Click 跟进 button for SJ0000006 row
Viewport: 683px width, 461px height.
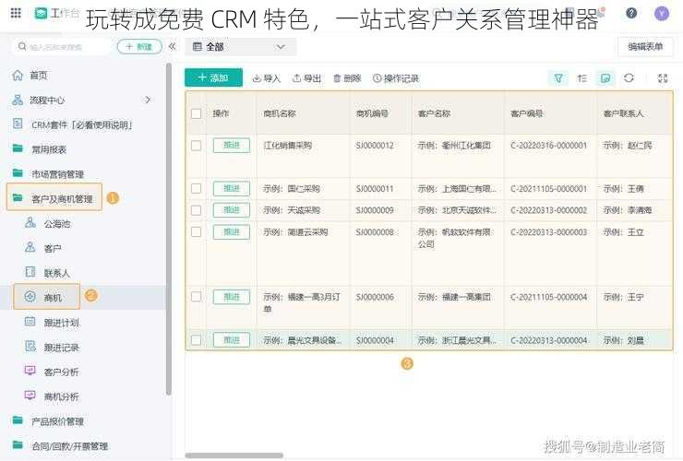click(x=232, y=297)
